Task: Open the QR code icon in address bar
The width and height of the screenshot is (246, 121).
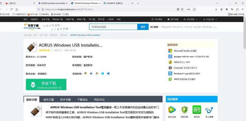Action: click(x=178, y=9)
